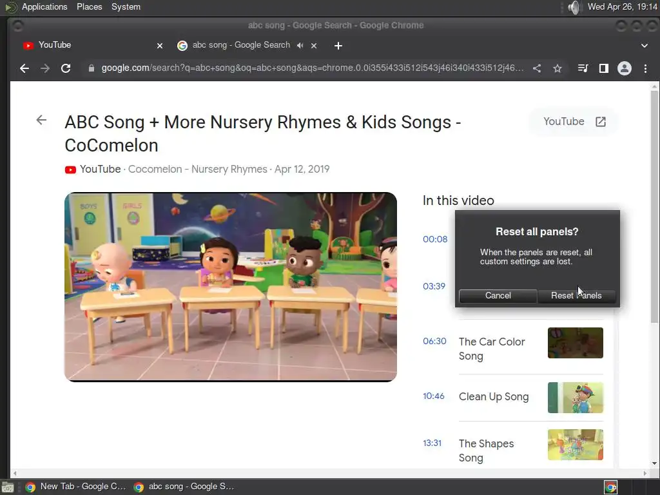Close the abc song Google Search tab

pyautogui.click(x=314, y=46)
